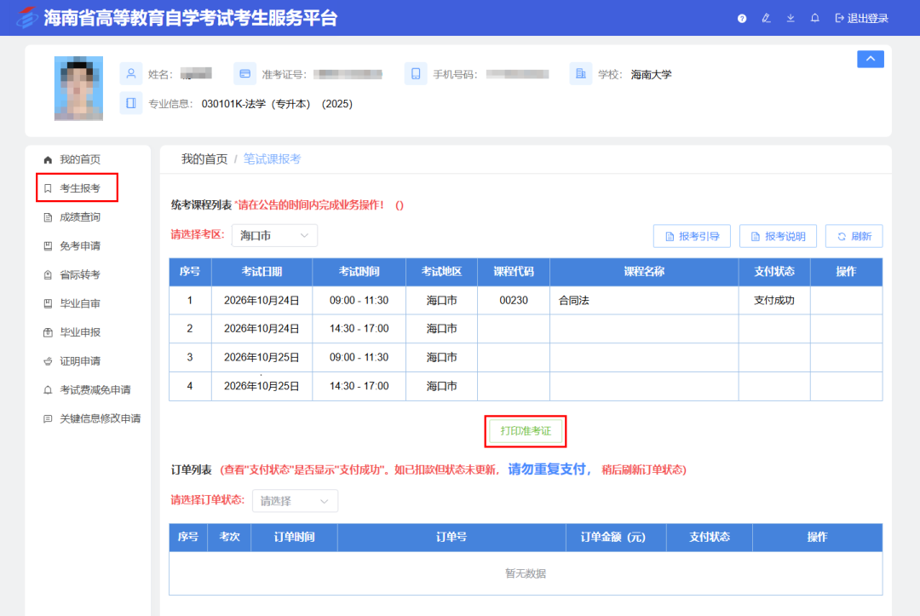Click 09:00 - 11:30 in row 3
Screen dimensions: 920x616
[x=359, y=357]
